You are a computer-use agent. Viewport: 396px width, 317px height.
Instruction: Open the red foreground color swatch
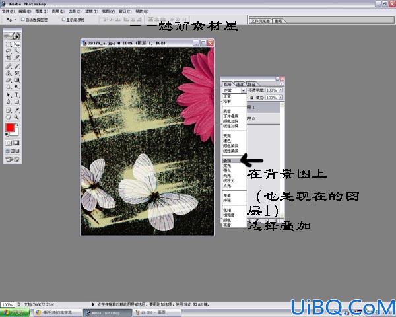(x=10, y=128)
